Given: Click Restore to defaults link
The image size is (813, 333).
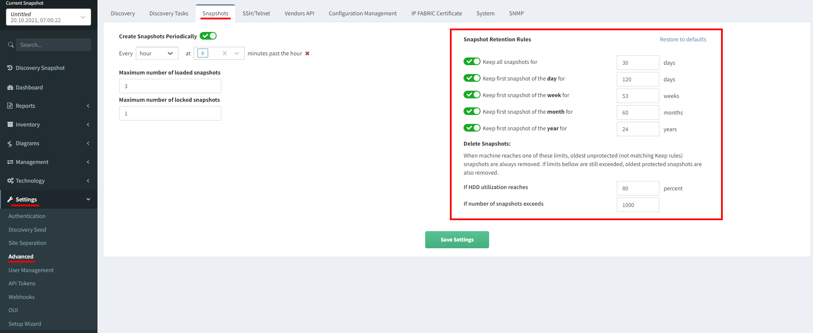Looking at the screenshot, I should click(x=683, y=39).
